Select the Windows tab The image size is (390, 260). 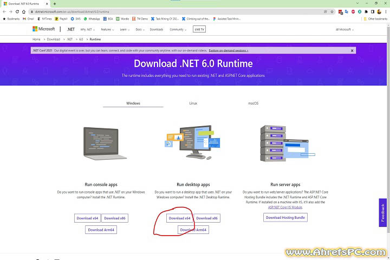(133, 103)
